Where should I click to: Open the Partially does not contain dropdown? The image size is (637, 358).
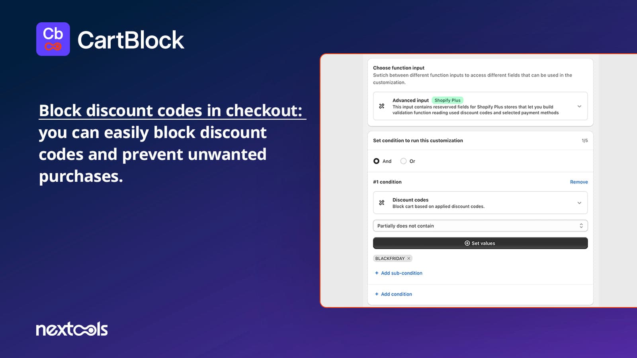tap(480, 226)
